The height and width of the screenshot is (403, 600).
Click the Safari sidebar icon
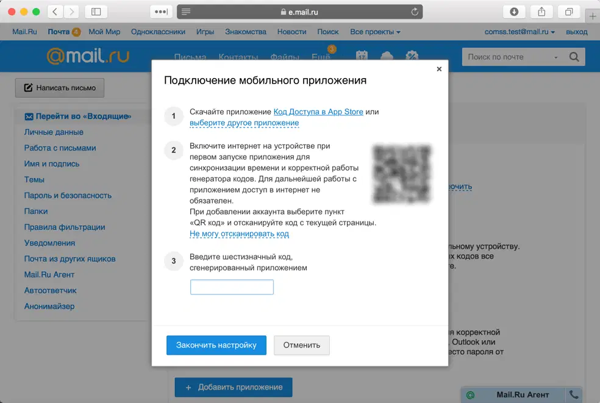tap(95, 11)
